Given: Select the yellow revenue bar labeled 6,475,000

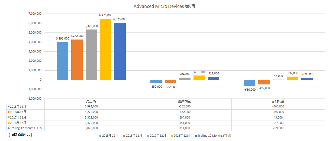Looking at the screenshot, I should pos(106,49).
